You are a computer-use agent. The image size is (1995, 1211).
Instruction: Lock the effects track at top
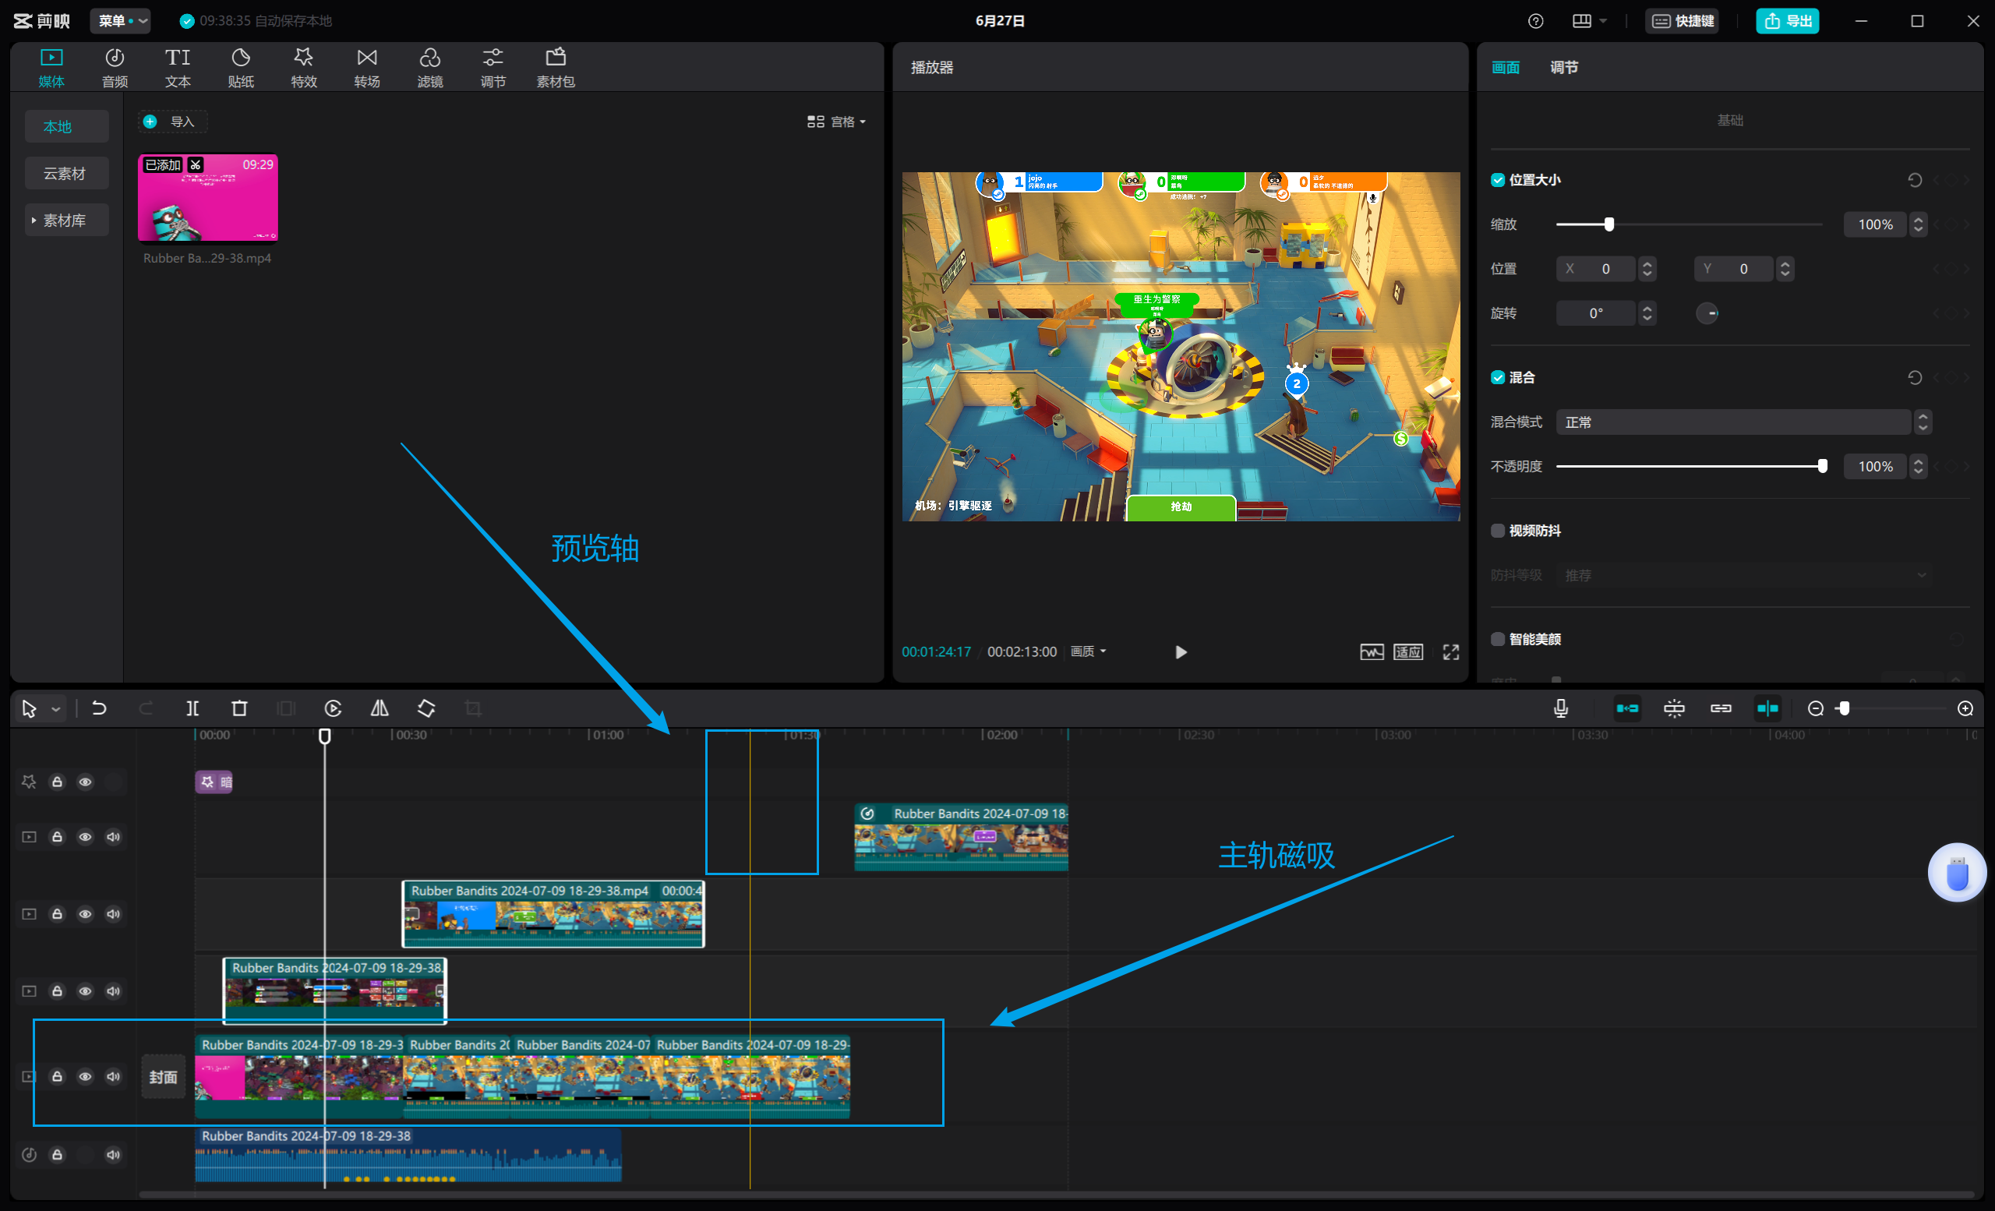[x=57, y=782]
